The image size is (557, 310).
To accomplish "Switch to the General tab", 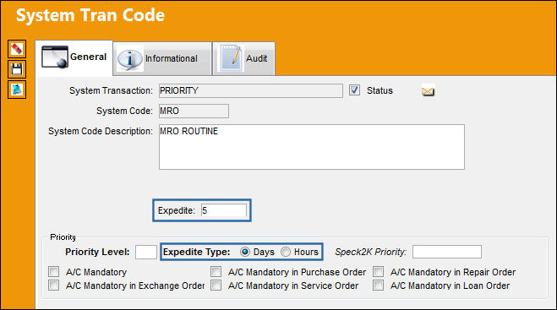I will tap(74, 57).
